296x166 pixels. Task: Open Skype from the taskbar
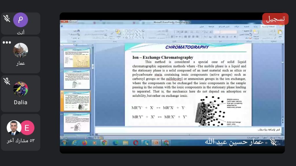(146, 143)
